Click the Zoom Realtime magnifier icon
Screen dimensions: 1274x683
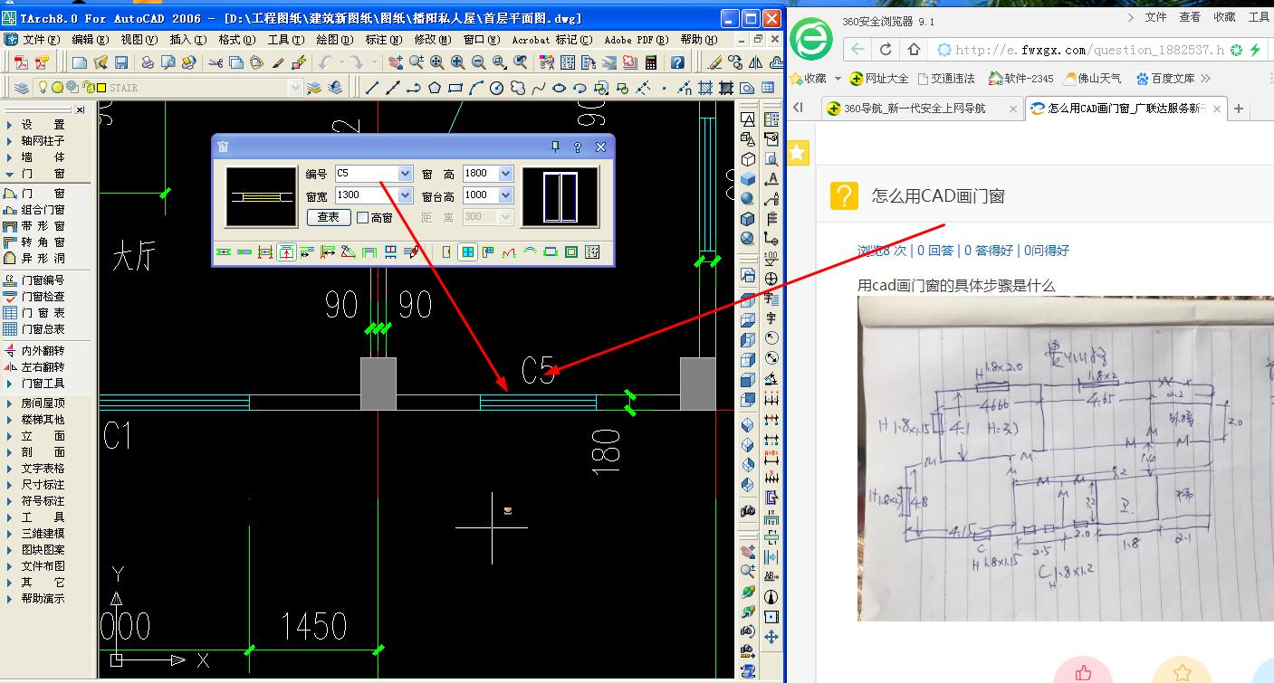click(417, 62)
